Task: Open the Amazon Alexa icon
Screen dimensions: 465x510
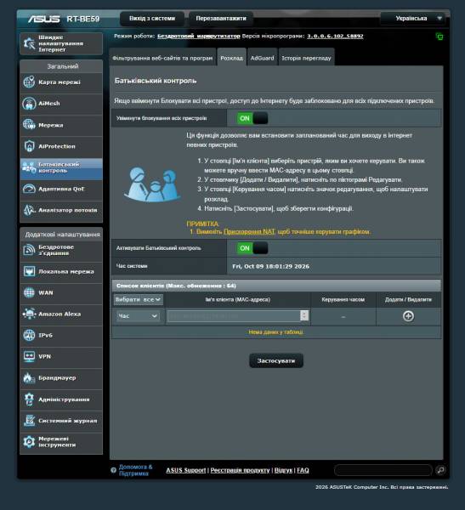Action: click(x=29, y=314)
